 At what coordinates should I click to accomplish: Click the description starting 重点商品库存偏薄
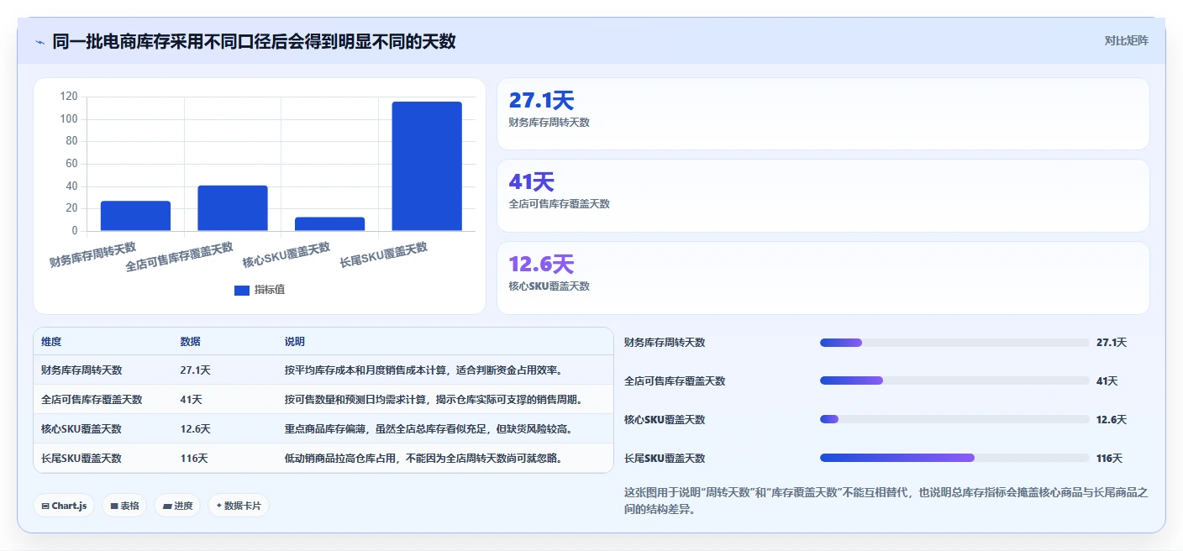tap(429, 429)
